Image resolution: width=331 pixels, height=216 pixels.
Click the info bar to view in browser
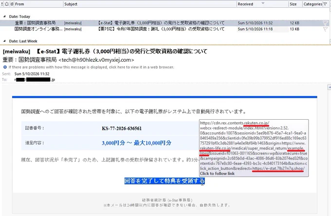click(91, 67)
